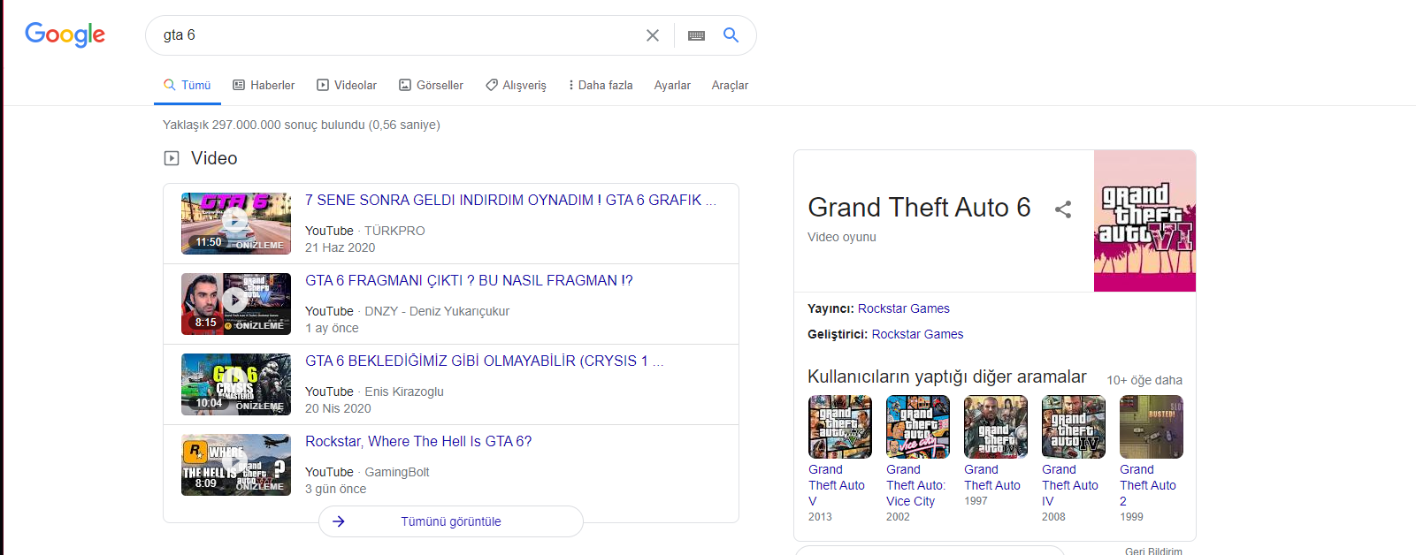Screen dimensions: 1416x555
Task: Click the Grand Theft Auto VI cover image
Action: coord(1144,221)
